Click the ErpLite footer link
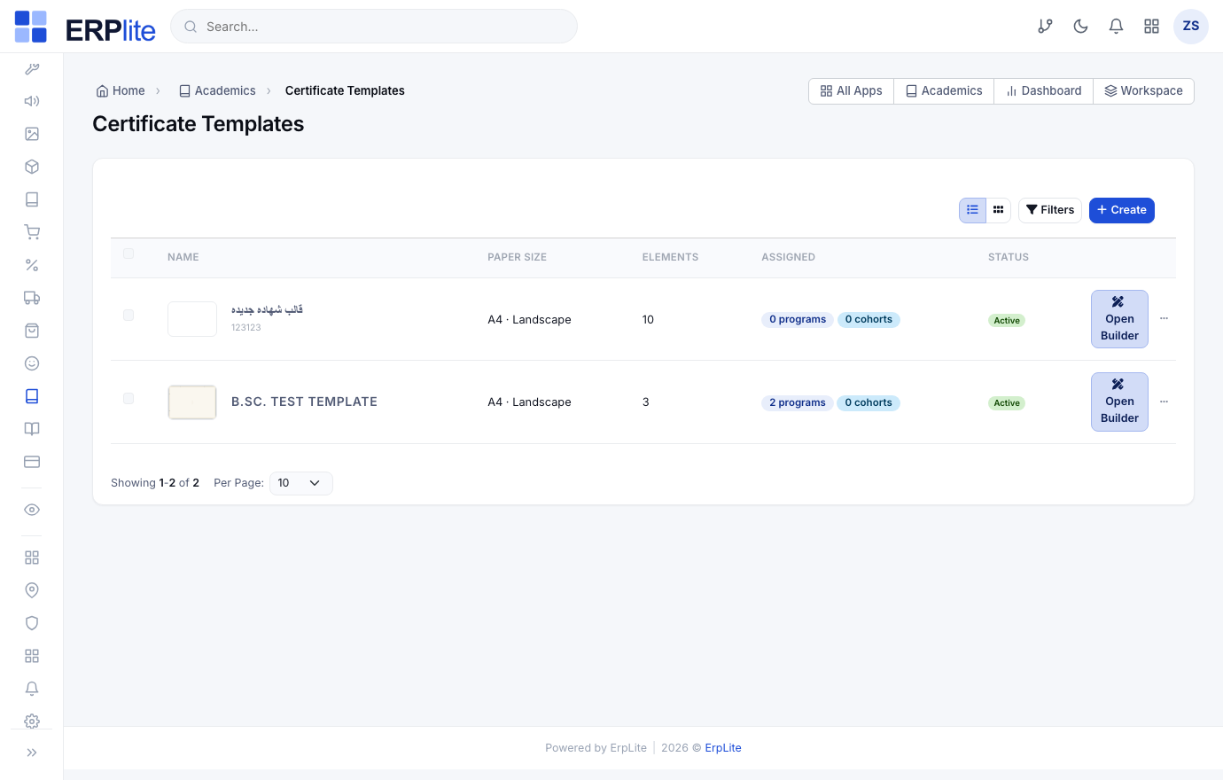The image size is (1223, 780). 723,748
